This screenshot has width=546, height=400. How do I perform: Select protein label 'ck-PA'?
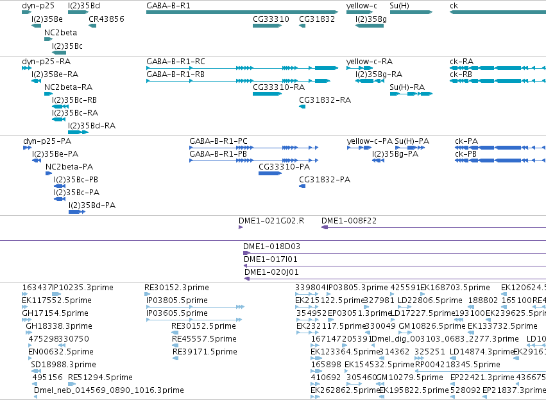click(x=466, y=141)
